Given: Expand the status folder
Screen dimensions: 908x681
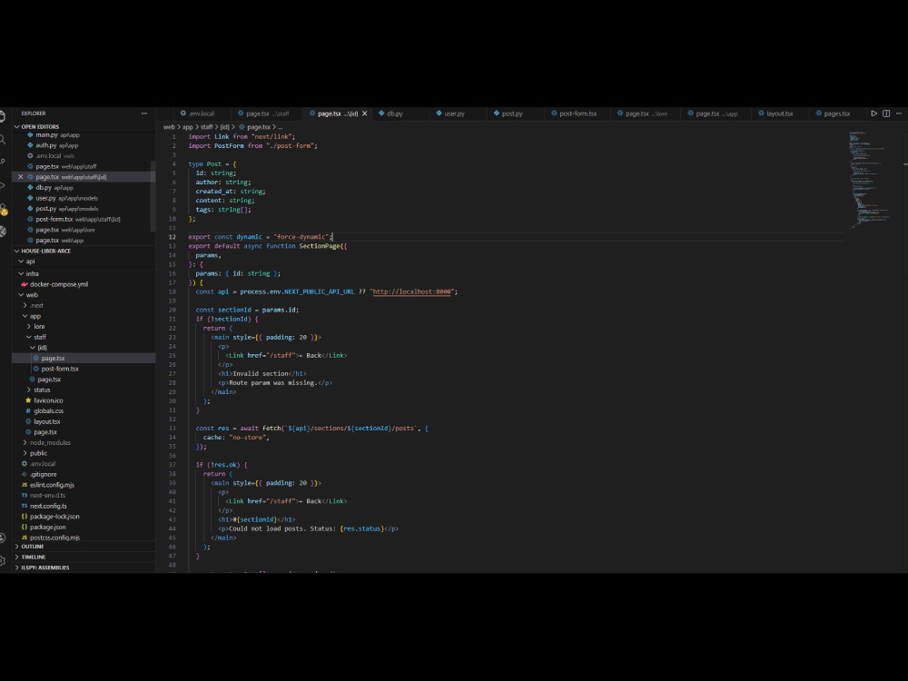Looking at the screenshot, I should coord(29,390).
